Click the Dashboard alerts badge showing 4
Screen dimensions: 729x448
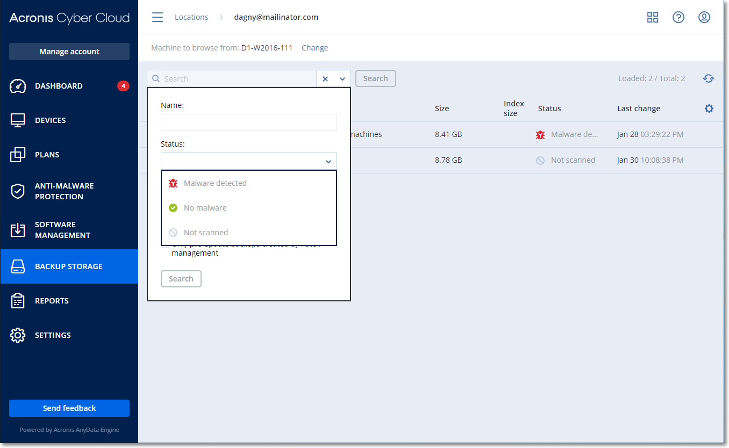(x=123, y=86)
